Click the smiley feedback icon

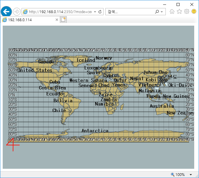point(194,12)
